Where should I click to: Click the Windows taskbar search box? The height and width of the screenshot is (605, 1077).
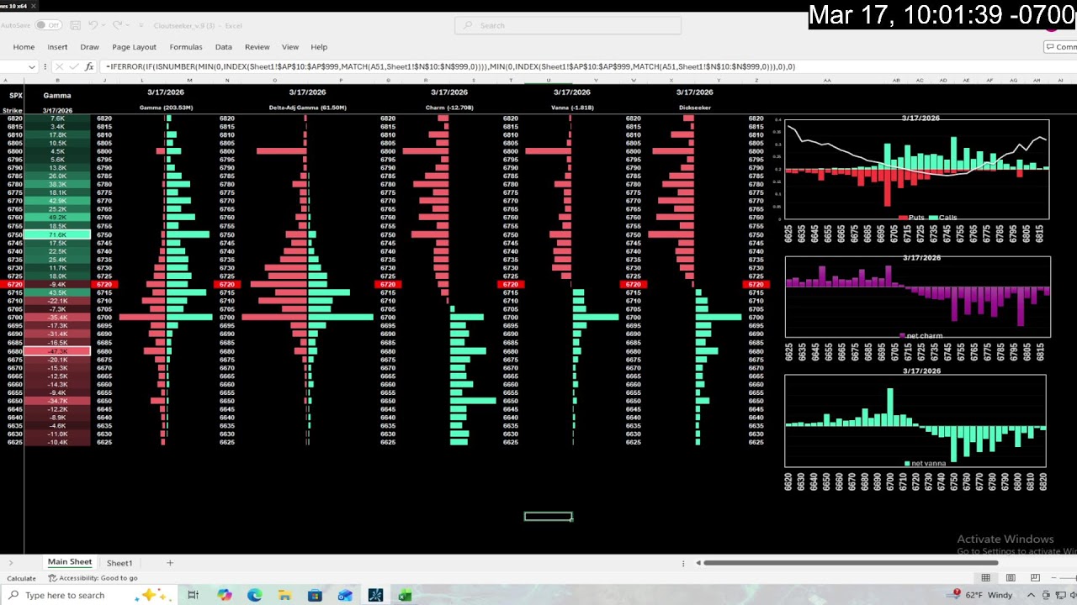88,595
